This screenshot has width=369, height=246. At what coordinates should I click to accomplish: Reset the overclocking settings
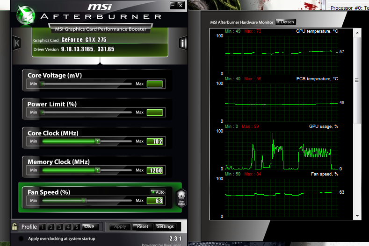143,226
